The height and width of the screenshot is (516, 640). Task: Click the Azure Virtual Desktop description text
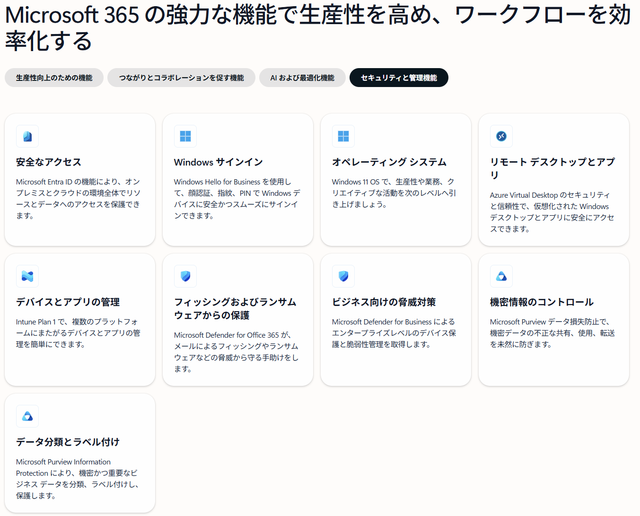[552, 212]
